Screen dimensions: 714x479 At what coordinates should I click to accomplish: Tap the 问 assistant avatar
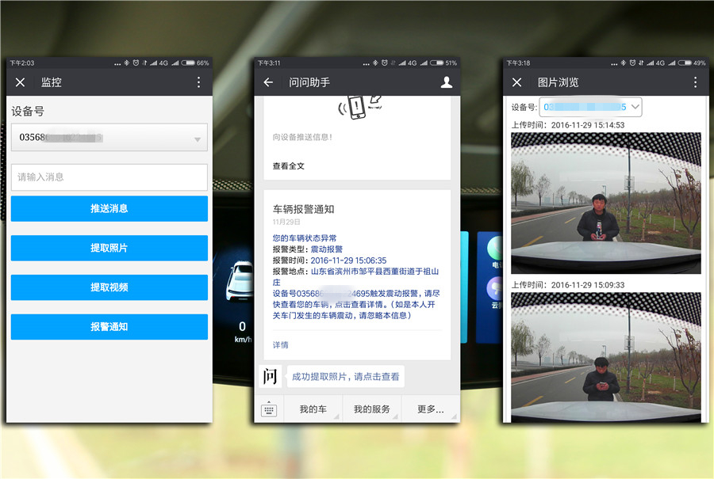point(271,376)
